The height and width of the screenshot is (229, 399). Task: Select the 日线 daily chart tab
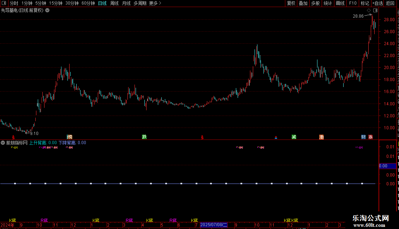102,3
